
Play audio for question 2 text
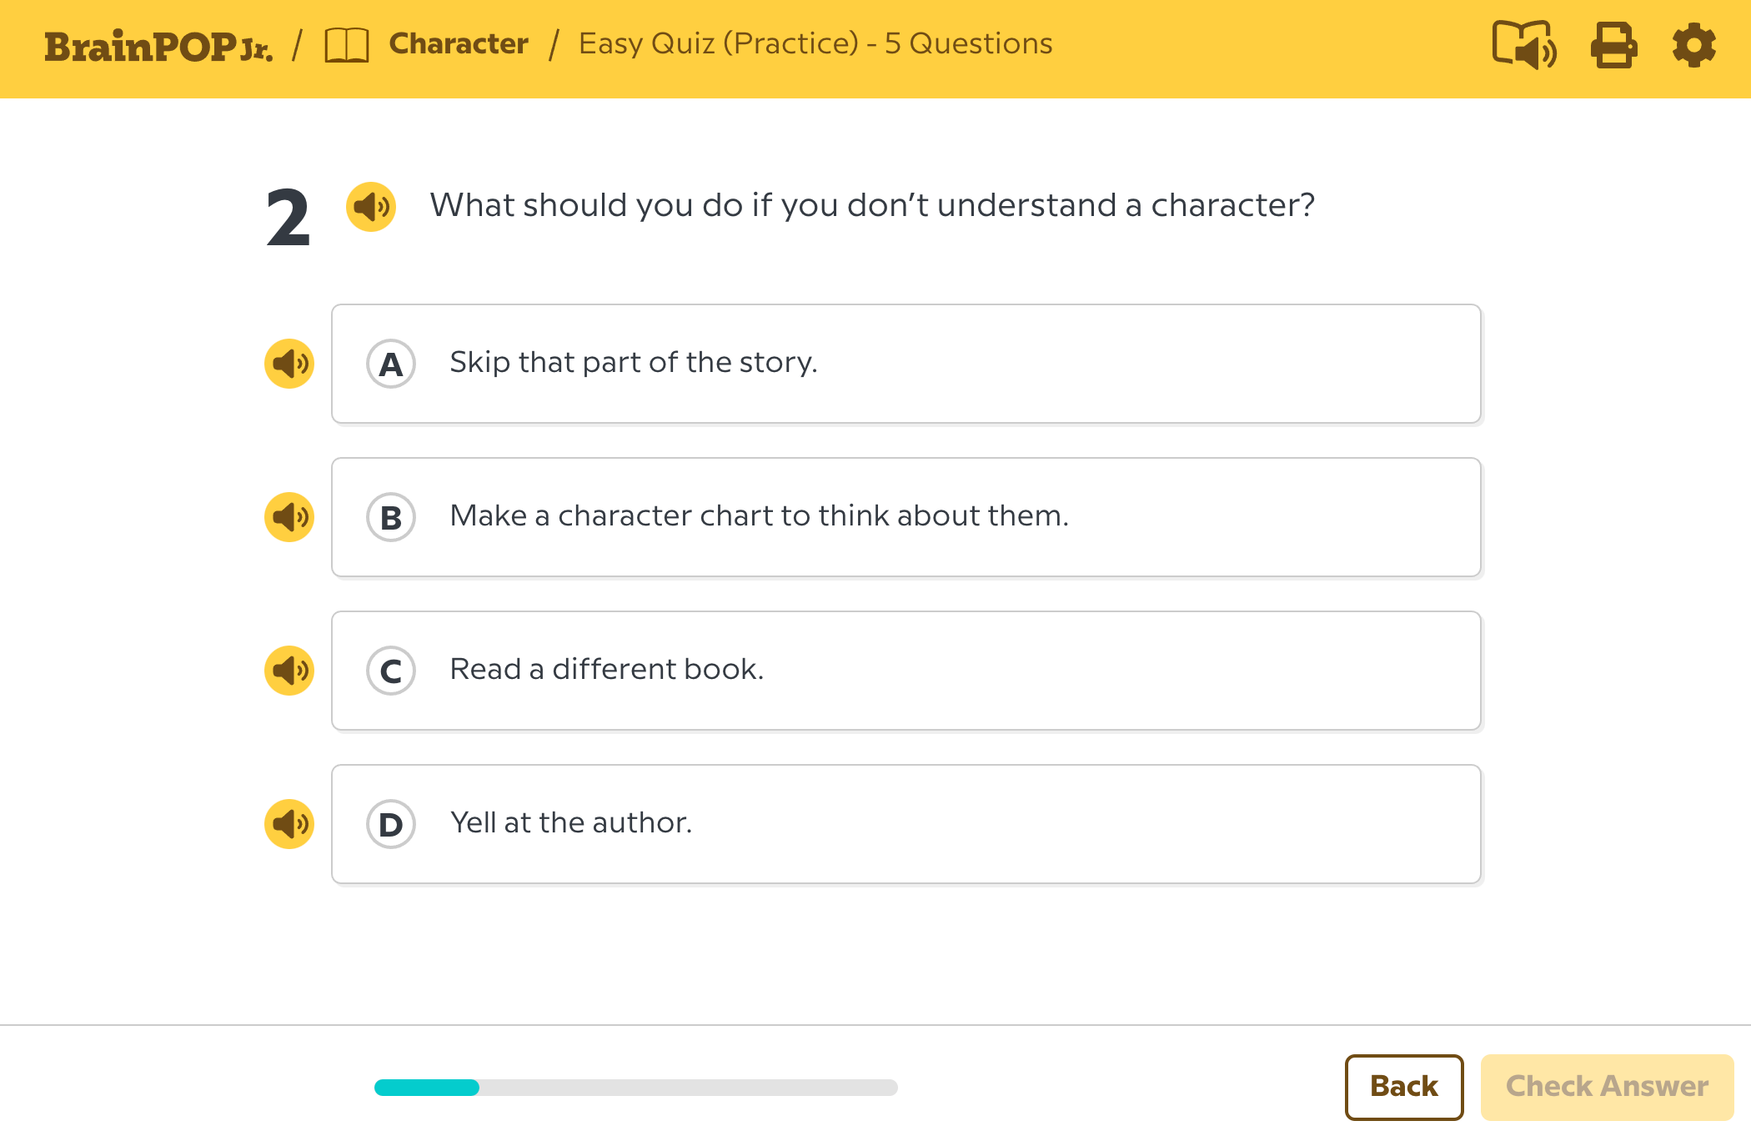371,207
